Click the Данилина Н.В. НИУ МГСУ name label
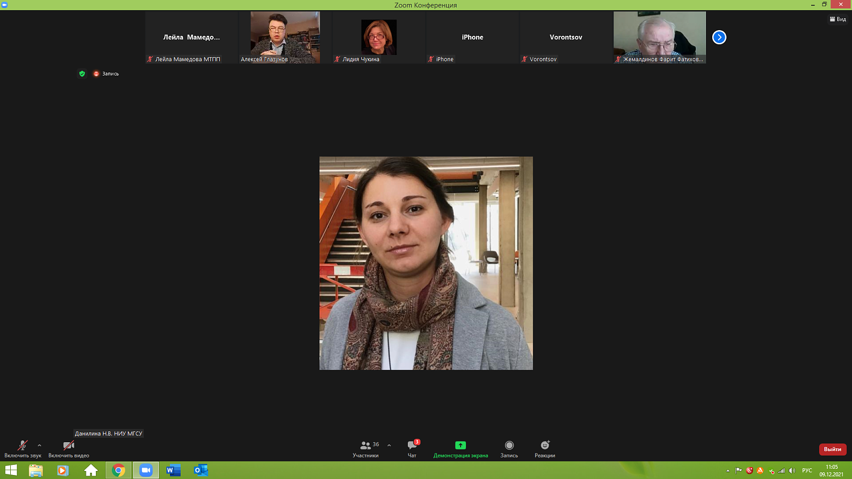Screen dimensions: 852x479 [108, 434]
